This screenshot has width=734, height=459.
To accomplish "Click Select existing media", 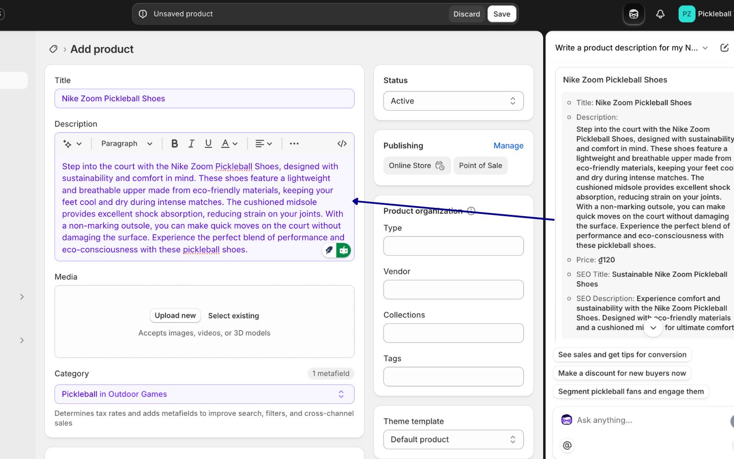I will click(x=234, y=316).
